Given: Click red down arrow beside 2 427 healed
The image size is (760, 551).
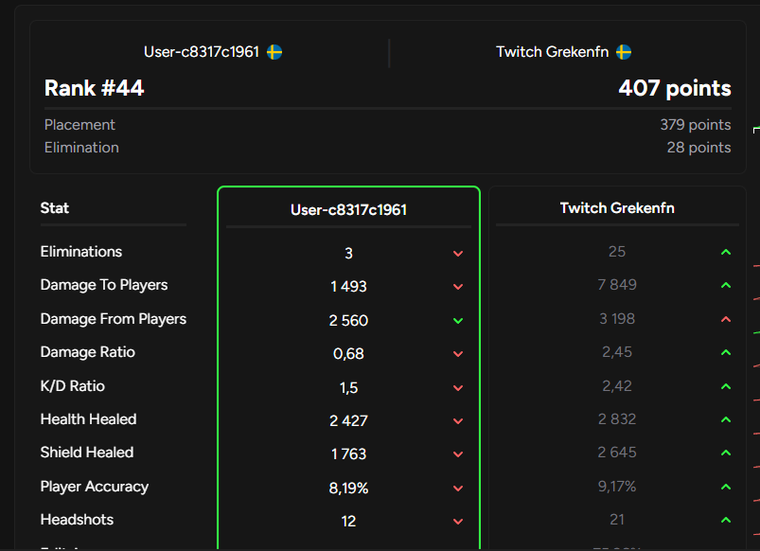Looking at the screenshot, I should [x=458, y=421].
